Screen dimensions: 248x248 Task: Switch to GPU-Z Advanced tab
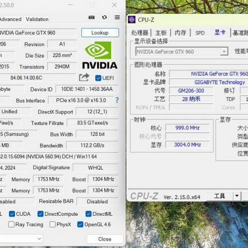pos(10,19)
